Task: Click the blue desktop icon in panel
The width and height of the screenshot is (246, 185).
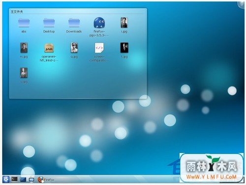Action: (23, 180)
